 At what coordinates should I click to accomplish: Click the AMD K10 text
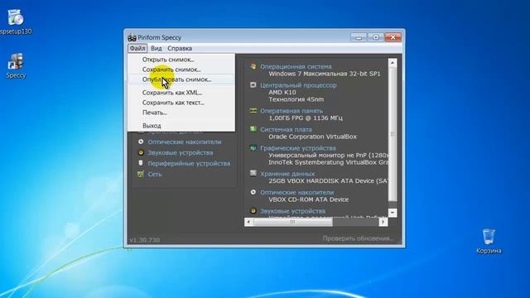[x=282, y=92]
